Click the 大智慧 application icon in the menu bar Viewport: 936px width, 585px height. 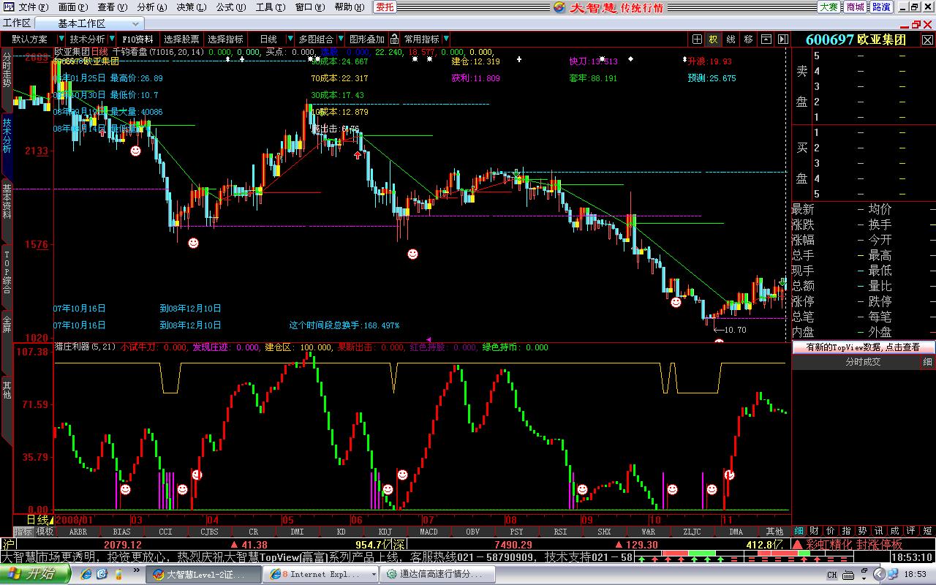(x=8, y=7)
